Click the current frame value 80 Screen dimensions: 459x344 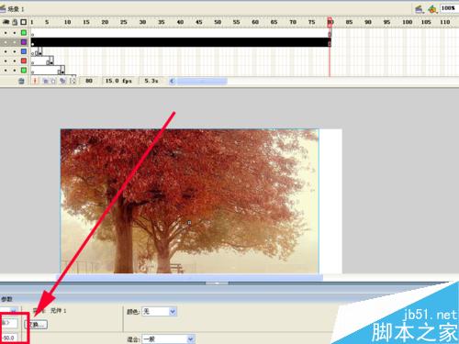pyautogui.click(x=89, y=81)
